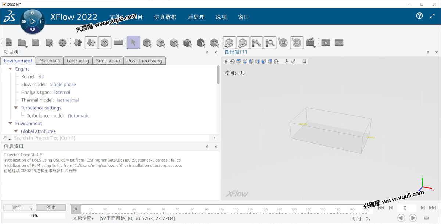Switch to the Post-Processing tab

pyautogui.click(x=144, y=61)
